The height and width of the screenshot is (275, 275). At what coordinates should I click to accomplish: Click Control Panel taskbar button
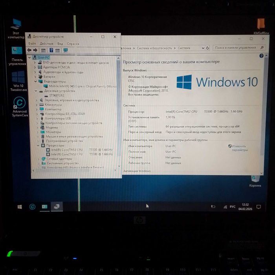[x=44, y=207]
